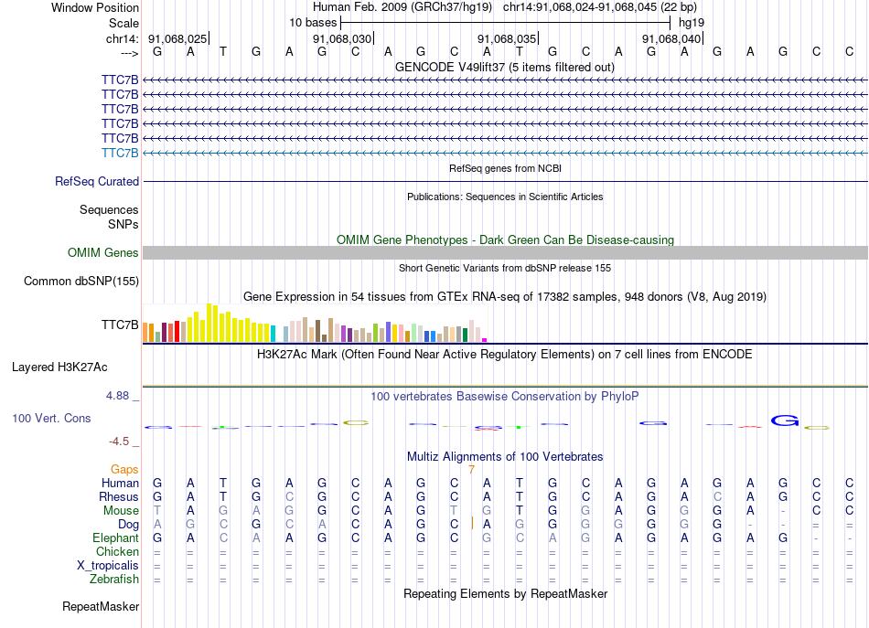Select the Elephant alignment row label

click(115, 538)
